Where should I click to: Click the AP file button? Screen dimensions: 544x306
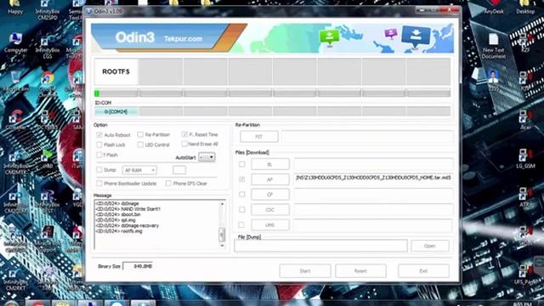[270, 179]
